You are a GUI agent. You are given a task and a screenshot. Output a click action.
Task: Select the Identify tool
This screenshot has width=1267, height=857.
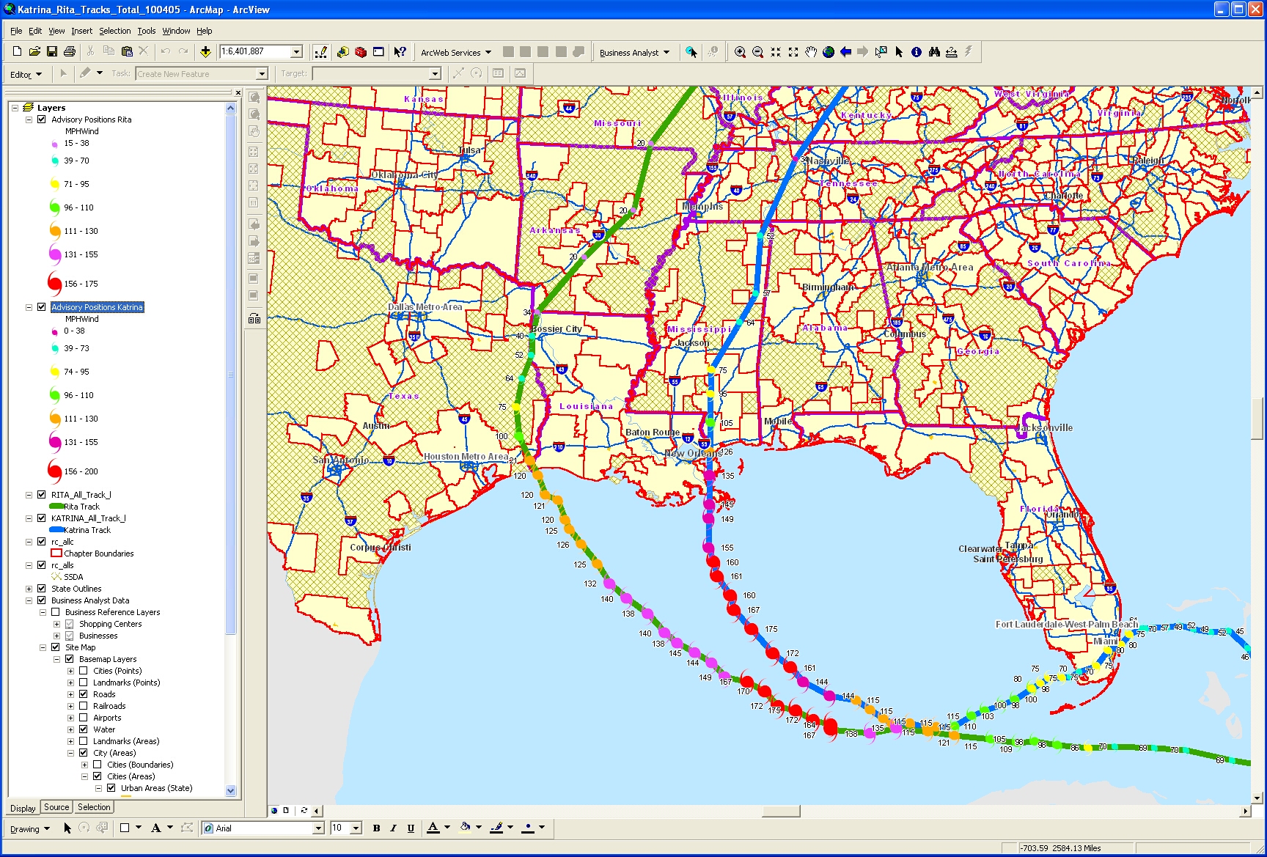tap(917, 52)
